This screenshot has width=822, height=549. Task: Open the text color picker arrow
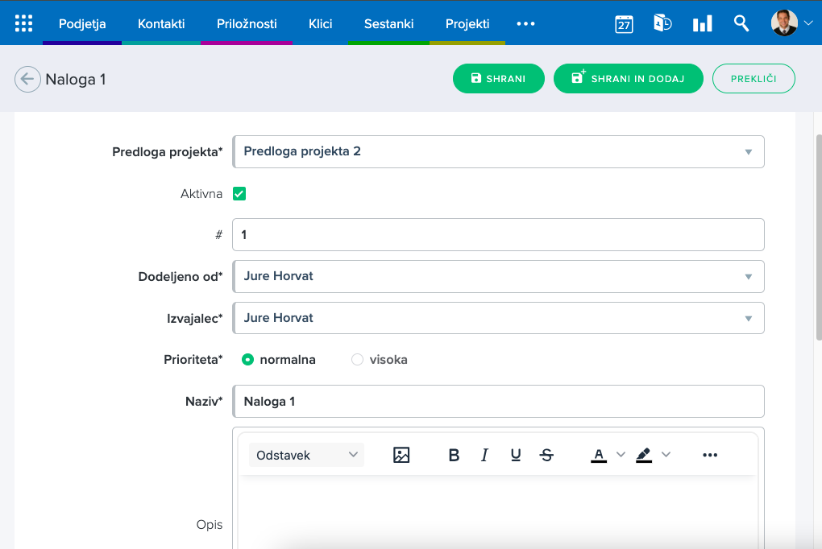tap(621, 455)
